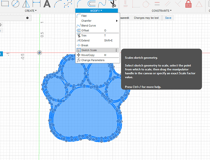Click the 'Changes may be lost' text
The image size is (210, 160).
(146, 18)
